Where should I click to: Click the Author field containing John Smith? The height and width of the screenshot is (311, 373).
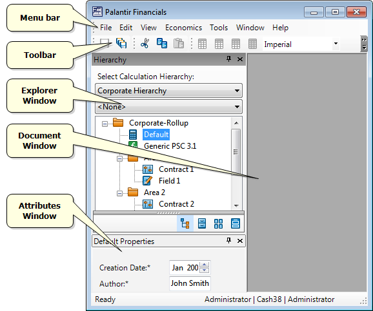(x=190, y=283)
